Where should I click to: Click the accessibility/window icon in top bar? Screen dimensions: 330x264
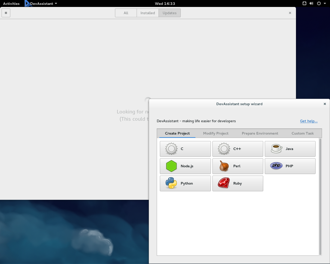(304, 3)
